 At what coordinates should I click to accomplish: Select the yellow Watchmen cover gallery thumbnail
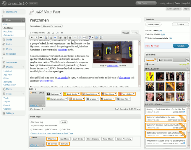coord(150,76)
